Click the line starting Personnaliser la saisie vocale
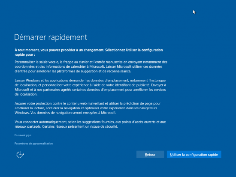The image size is (236, 177). click(91, 62)
